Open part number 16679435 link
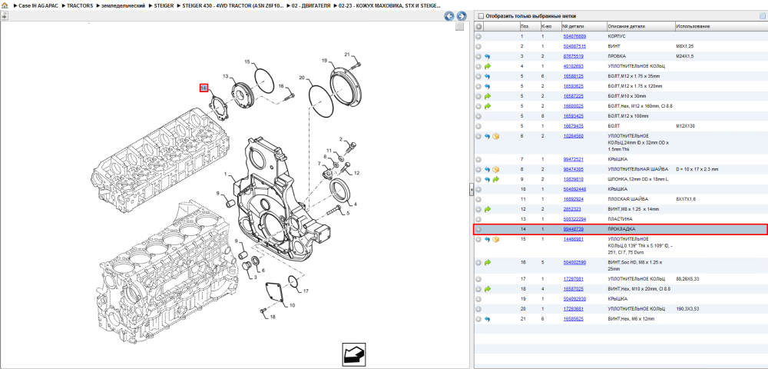Image resolution: width=768 pixels, height=369 pixels. [573, 126]
